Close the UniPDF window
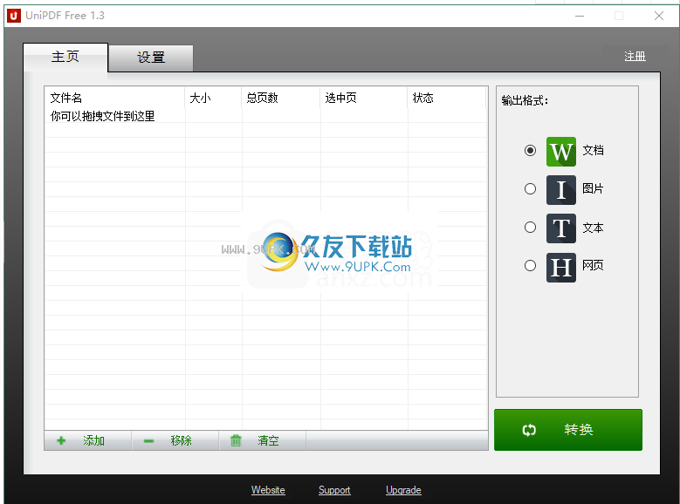The height and width of the screenshot is (504, 680). (659, 16)
